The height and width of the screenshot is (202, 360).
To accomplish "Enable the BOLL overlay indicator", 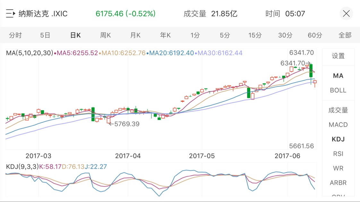I will click(338, 90).
